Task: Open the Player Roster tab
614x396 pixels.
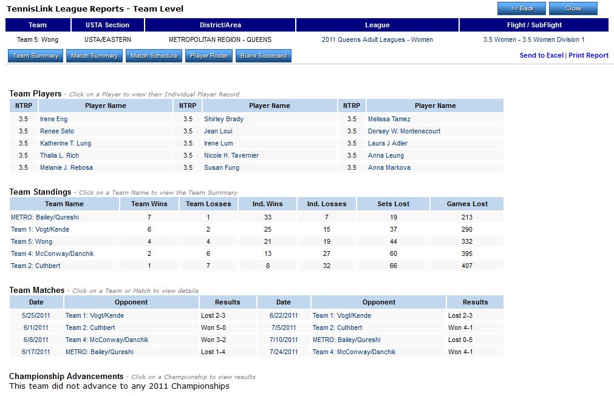Action: click(209, 56)
